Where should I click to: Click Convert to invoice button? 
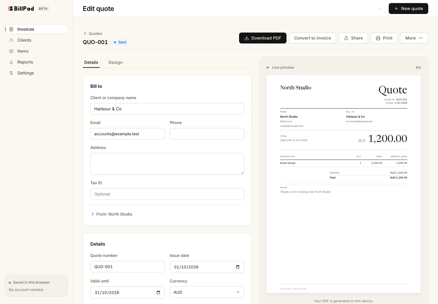tap(312, 38)
